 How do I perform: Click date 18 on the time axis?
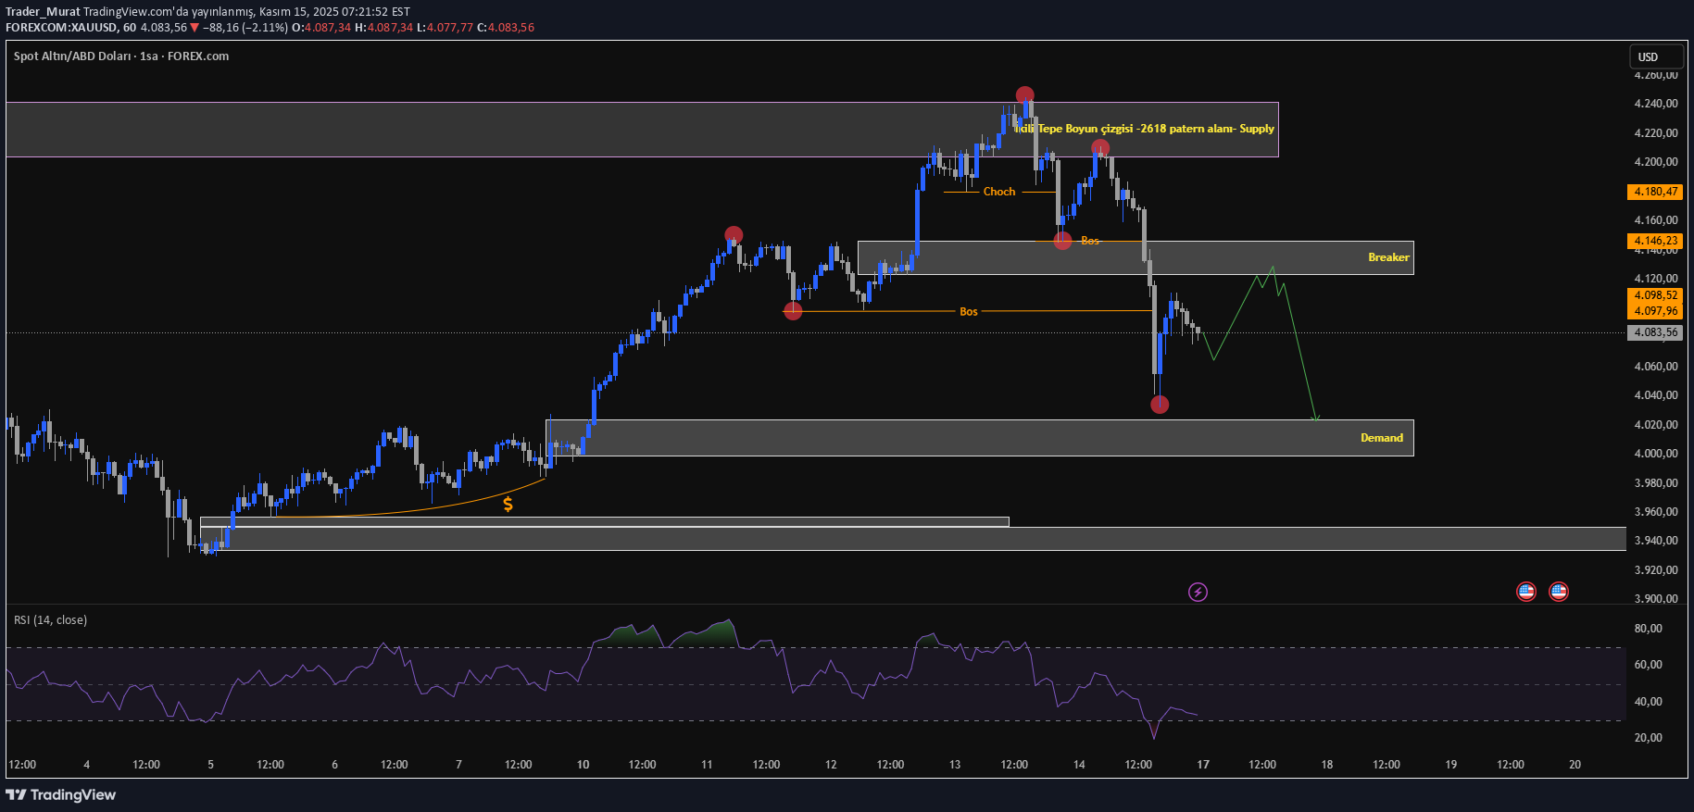1327,765
